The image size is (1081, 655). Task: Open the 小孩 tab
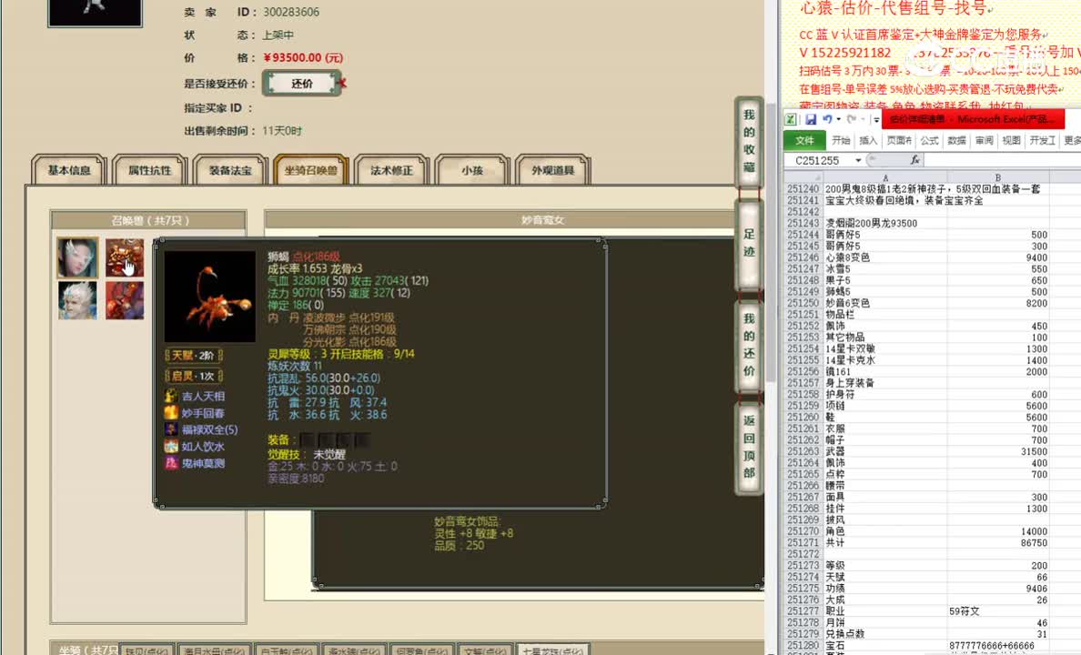pos(472,169)
